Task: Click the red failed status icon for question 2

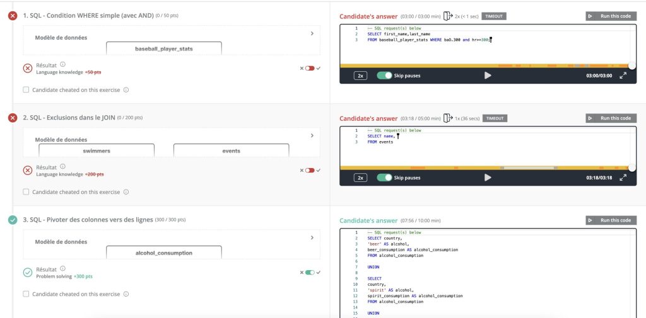Action: 13,118
